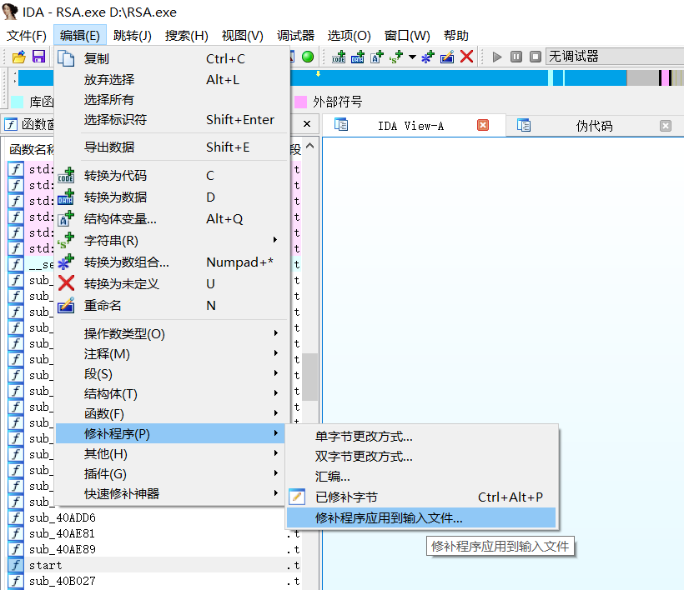Screen dimensions: 684x590
Task: Choose 汇编... in the patch submenu
Action: tap(421, 477)
